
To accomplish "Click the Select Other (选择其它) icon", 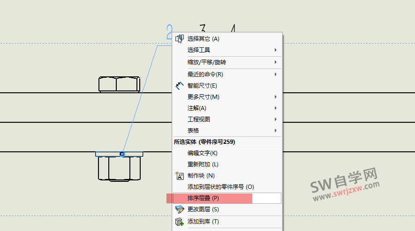I will click(x=179, y=38).
